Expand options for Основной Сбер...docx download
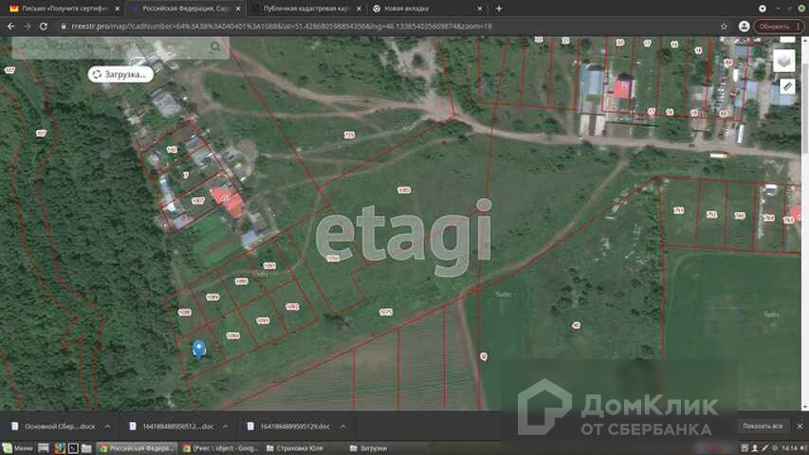809x455 pixels. point(107,427)
